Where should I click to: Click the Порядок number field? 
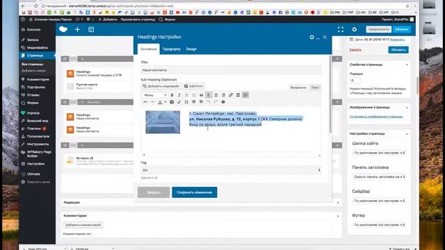[355, 81]
